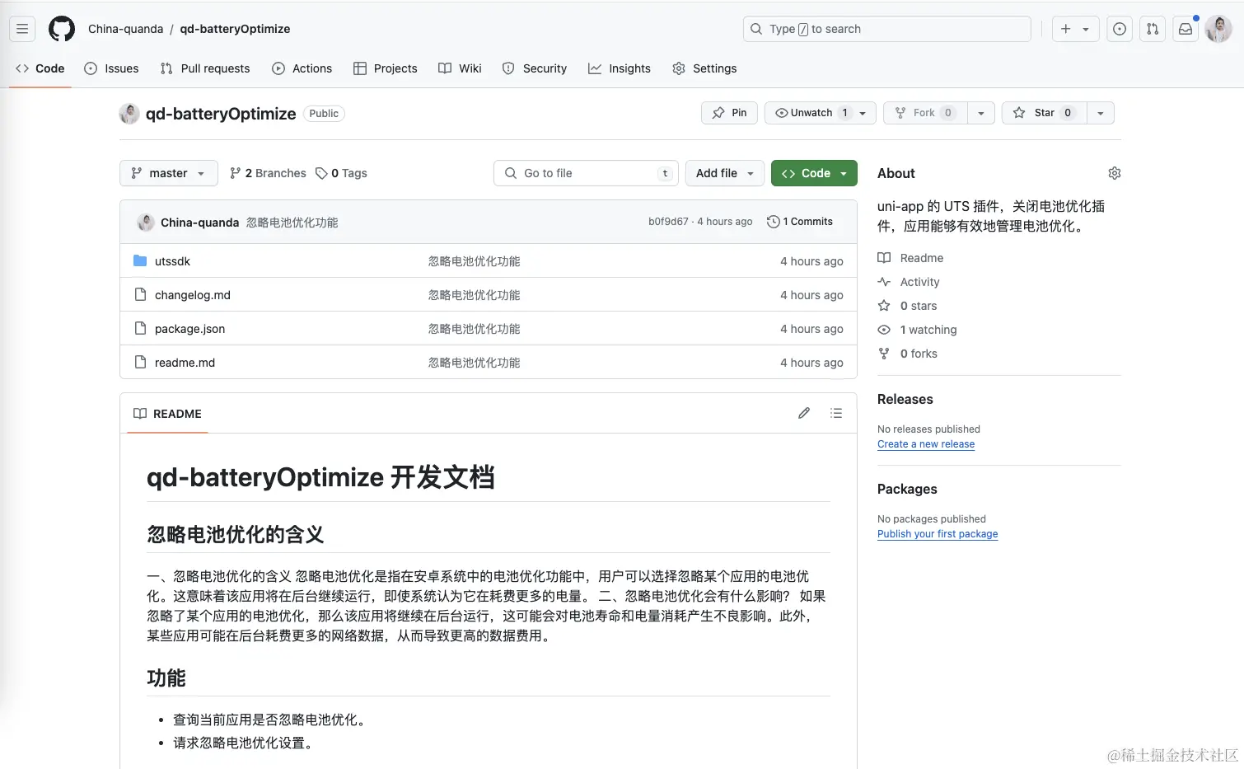Select the README tab in the file viewer
Screen dimensions: 1244x769
(x=167, y=414)
